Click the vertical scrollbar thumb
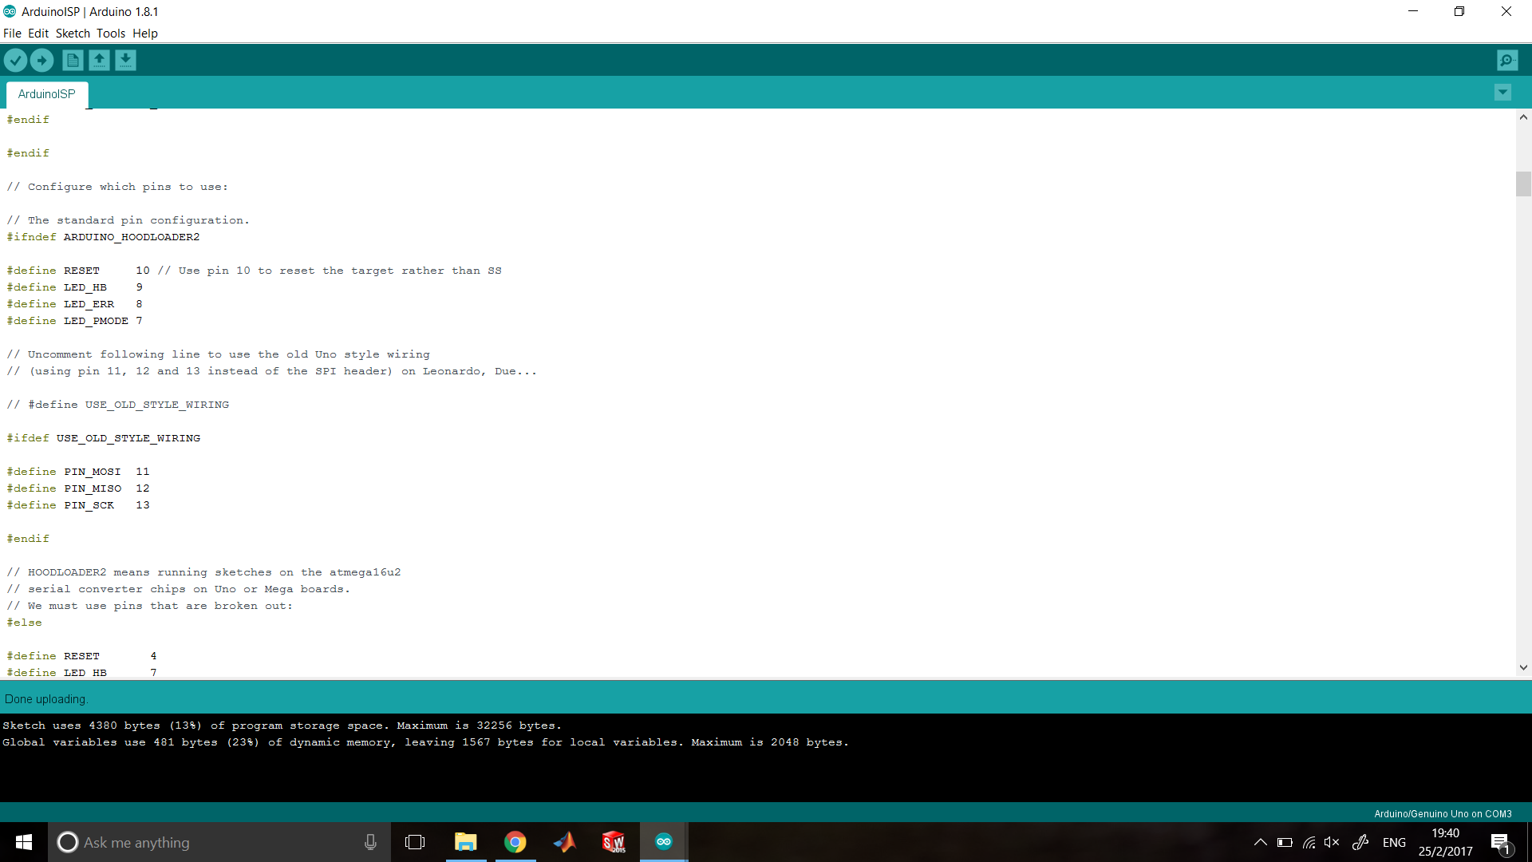This screenshot has width=1532, height=862. 1523,184
